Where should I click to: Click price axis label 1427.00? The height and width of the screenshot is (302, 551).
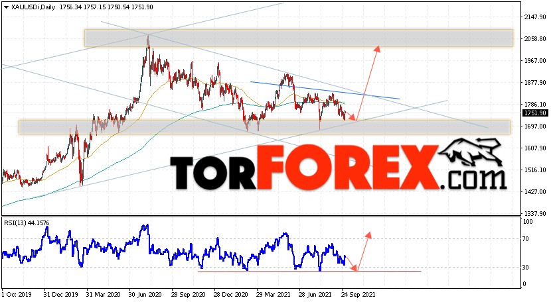point(535,192)
